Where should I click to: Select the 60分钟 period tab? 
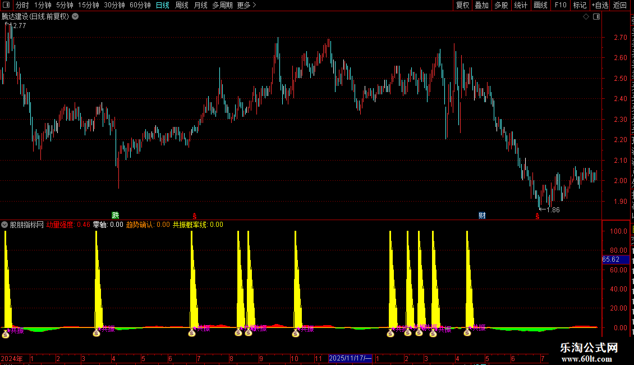click(140, 5)
